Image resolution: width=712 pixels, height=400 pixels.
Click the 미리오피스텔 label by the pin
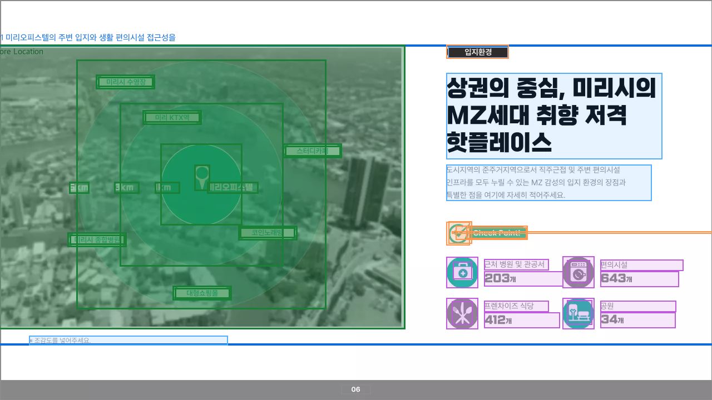point(233,187)
